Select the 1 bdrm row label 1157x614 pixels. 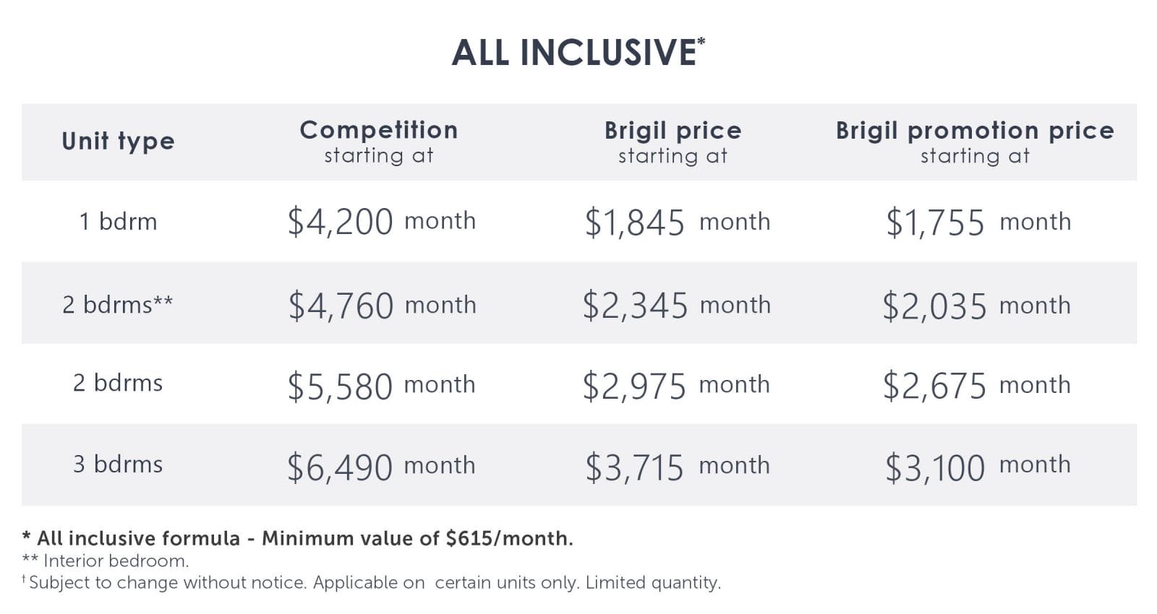tap(118, 221)
